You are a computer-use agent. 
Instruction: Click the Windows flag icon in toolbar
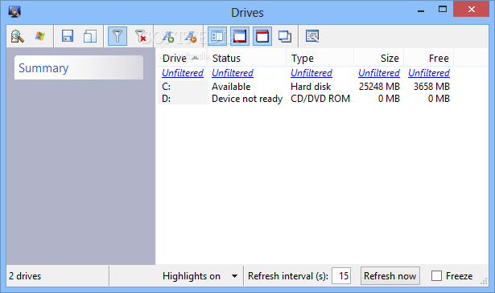[x=39, y=36]
